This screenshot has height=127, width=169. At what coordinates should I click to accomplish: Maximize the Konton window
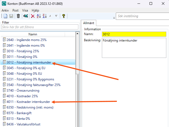(x=151, y=3)
